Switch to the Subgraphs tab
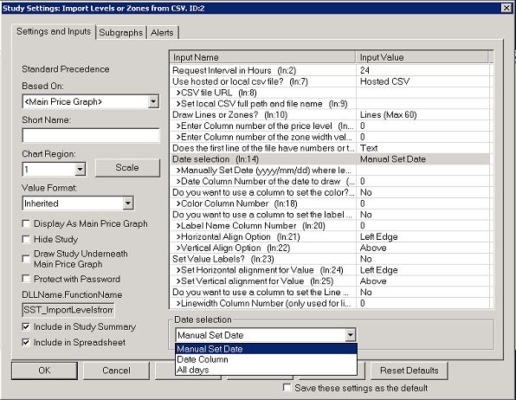 click(120, 33)
